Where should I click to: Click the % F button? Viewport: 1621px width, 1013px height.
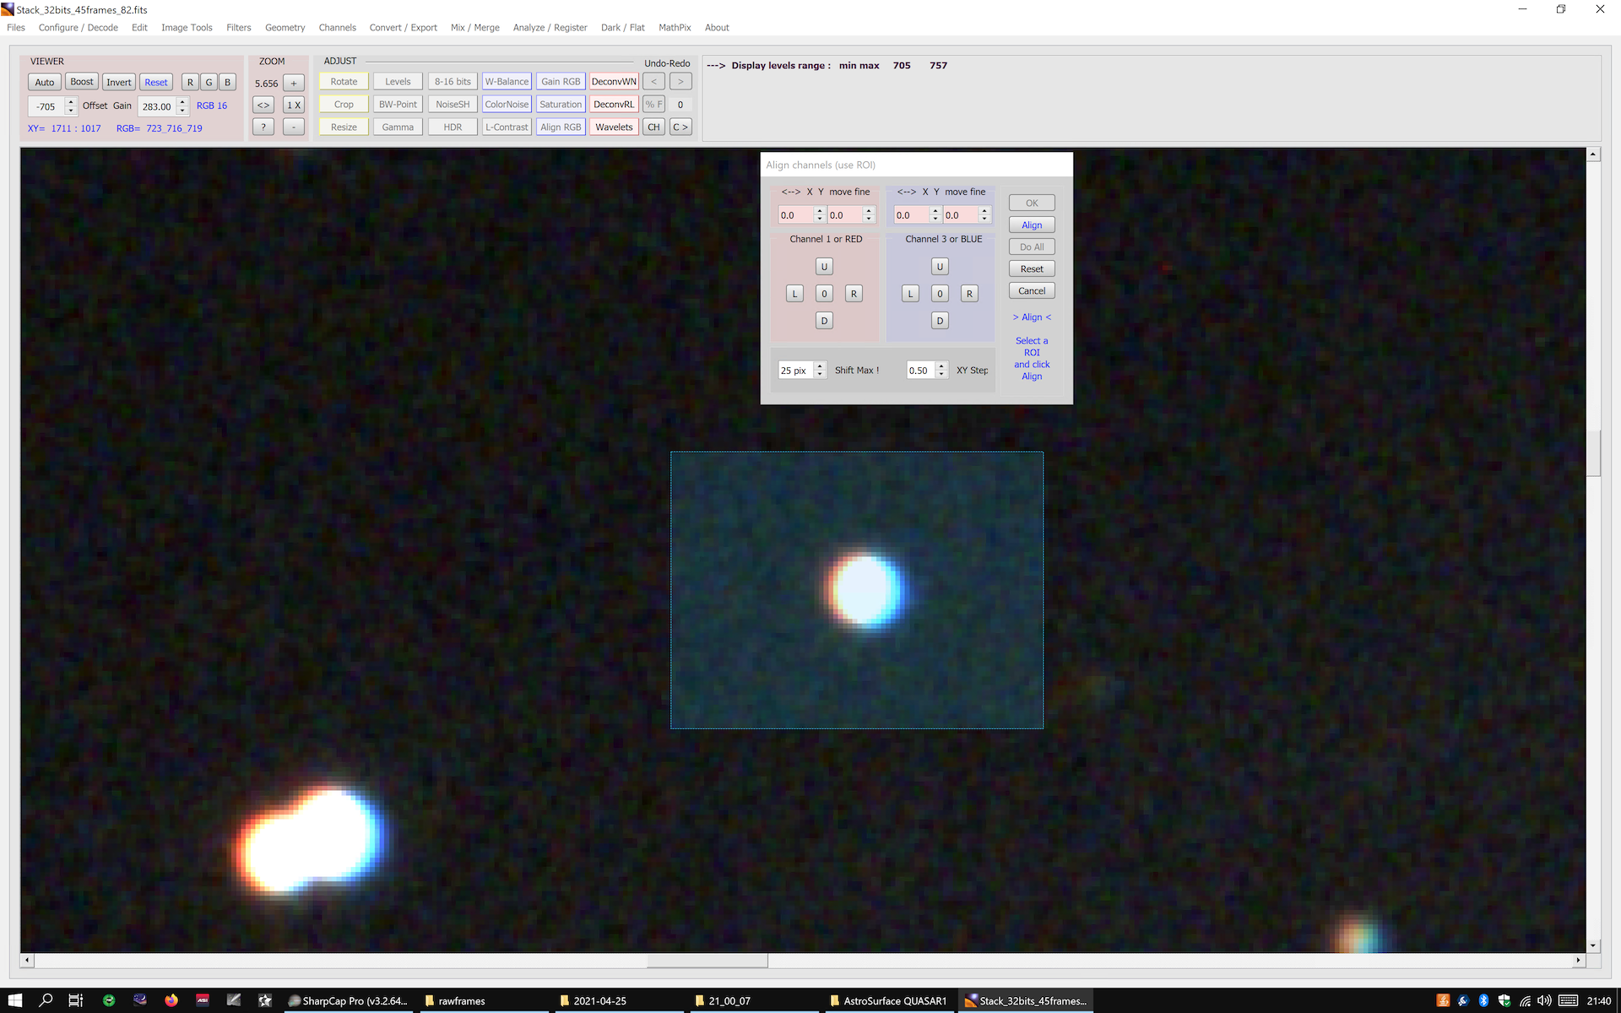(653, 105)
